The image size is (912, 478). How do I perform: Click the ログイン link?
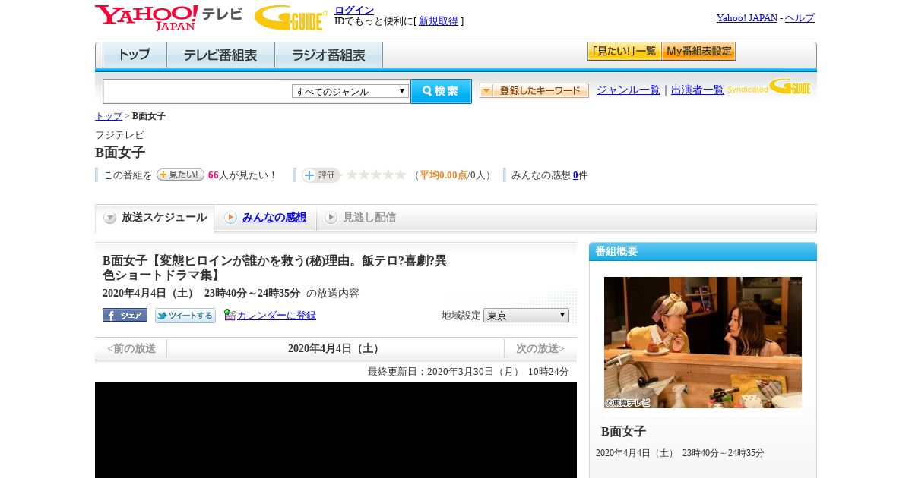coord(354,10)
